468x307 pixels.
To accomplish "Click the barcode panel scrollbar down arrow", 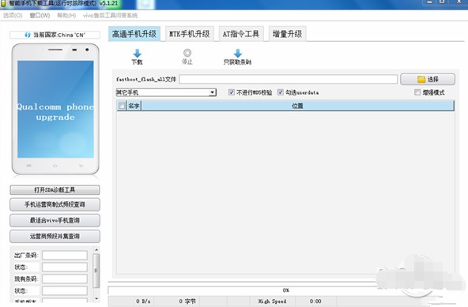I will click(x=96, y=298).
